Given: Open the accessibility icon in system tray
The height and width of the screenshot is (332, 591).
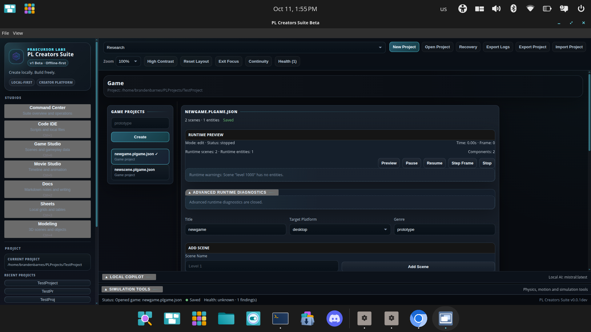Looking at the screenshot, I should tap(462, 9).
